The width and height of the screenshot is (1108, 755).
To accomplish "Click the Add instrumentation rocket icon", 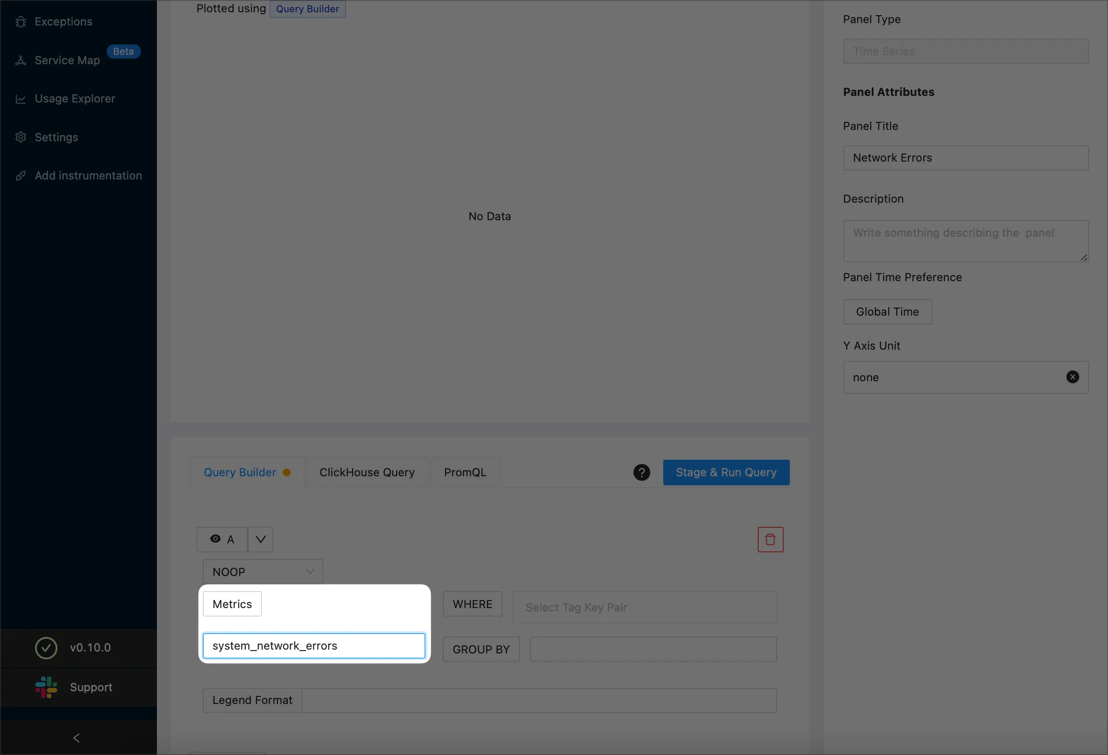I will click(20, 175).
